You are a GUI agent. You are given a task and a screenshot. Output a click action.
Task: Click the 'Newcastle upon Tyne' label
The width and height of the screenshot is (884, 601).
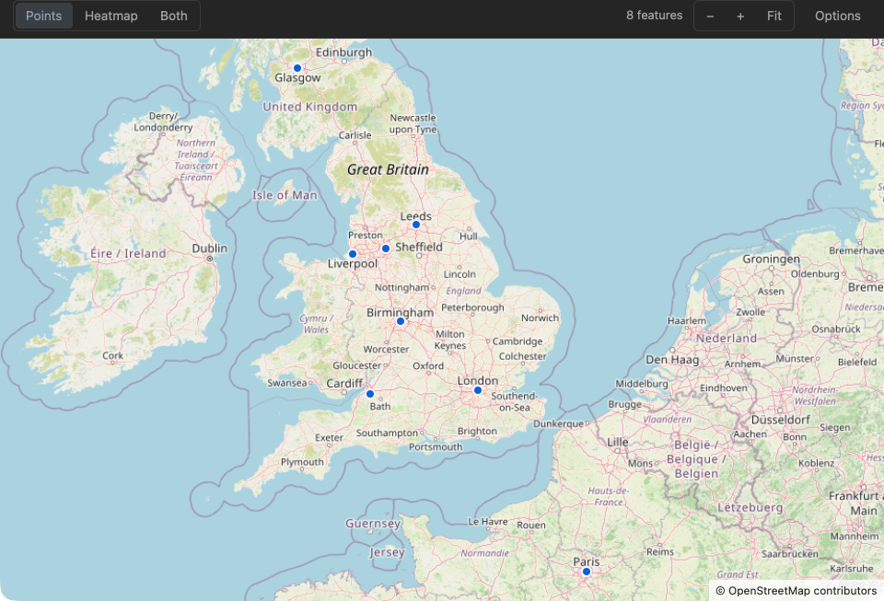413,123
